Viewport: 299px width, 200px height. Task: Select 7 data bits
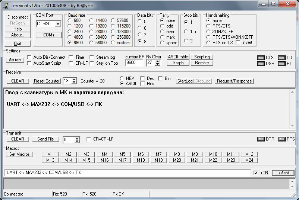[139, 35]
